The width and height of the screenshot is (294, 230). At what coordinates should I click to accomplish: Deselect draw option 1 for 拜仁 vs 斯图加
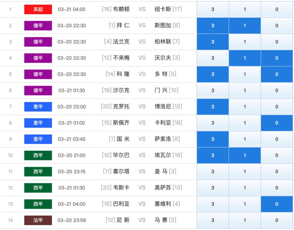point(245,26)
